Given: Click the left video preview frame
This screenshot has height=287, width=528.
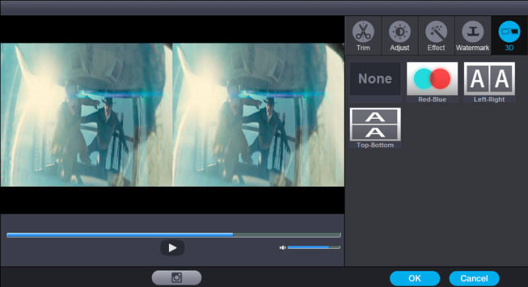Looking at the screenshot, I should click(86, 114).
